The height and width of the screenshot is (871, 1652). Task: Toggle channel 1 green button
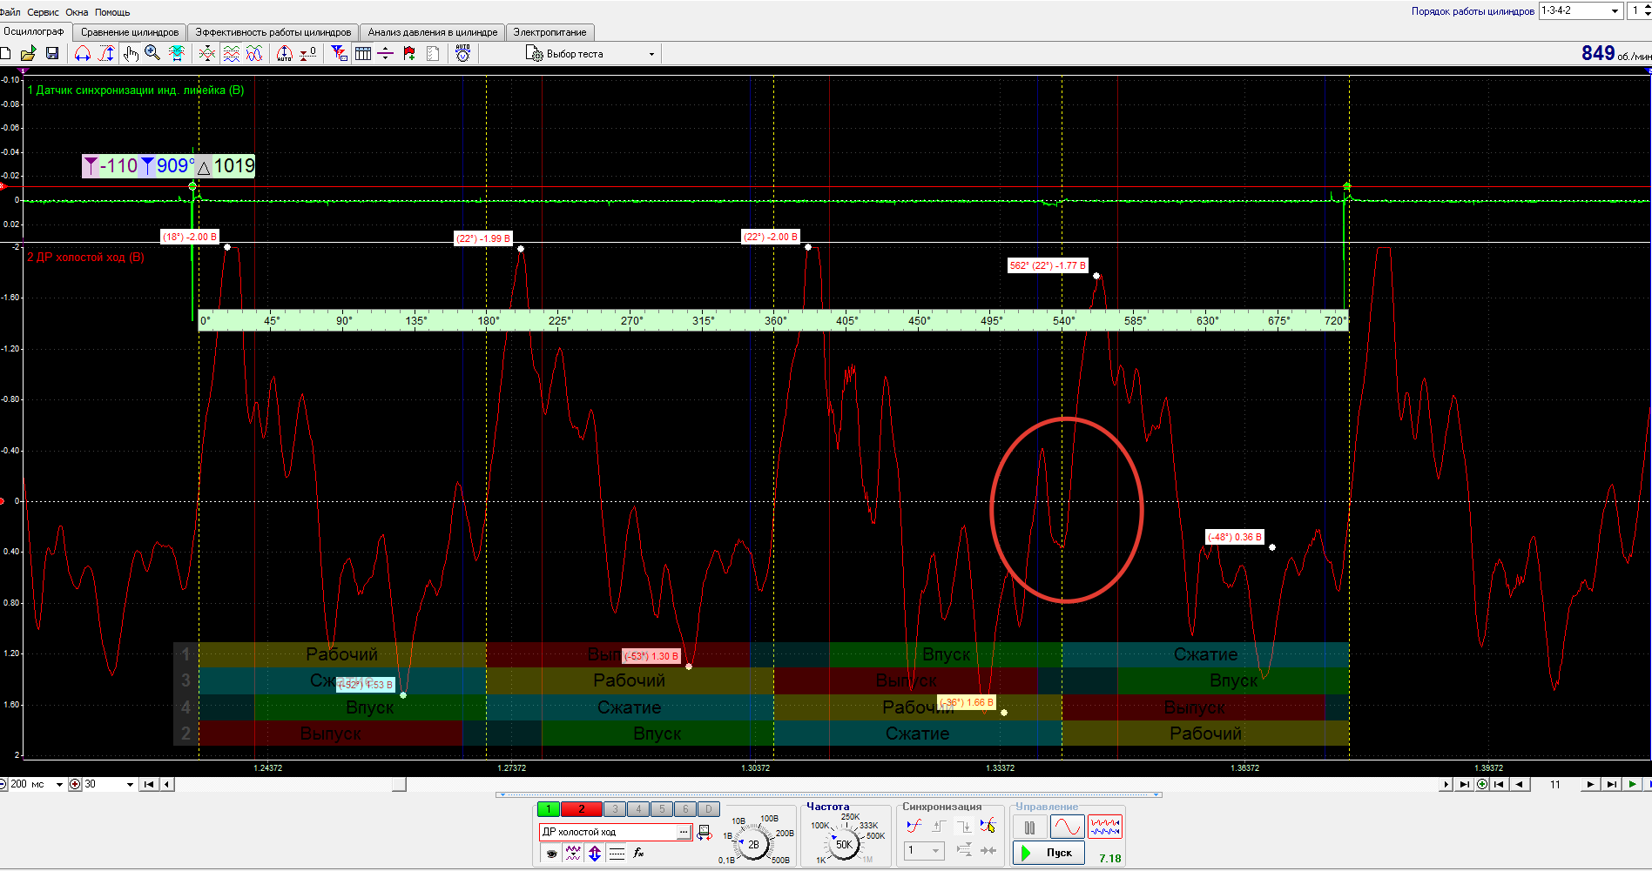(x=549, y=809)
